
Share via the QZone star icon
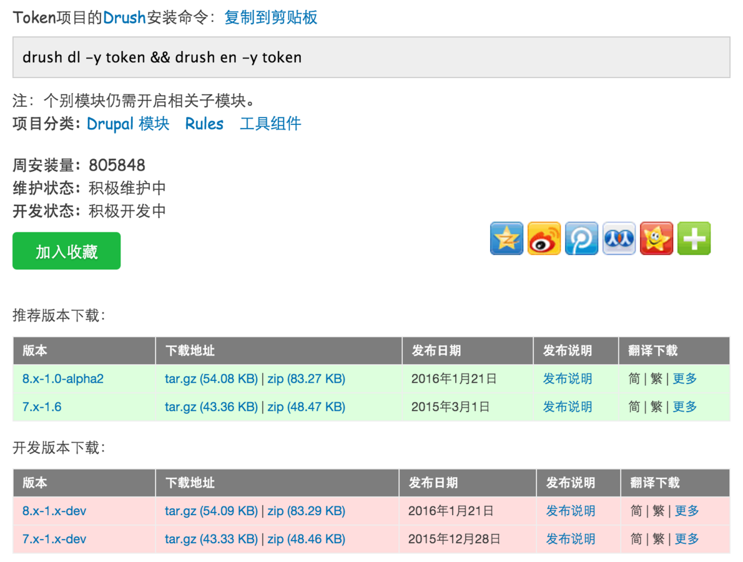pyautogui.click(x=506, y=239)
